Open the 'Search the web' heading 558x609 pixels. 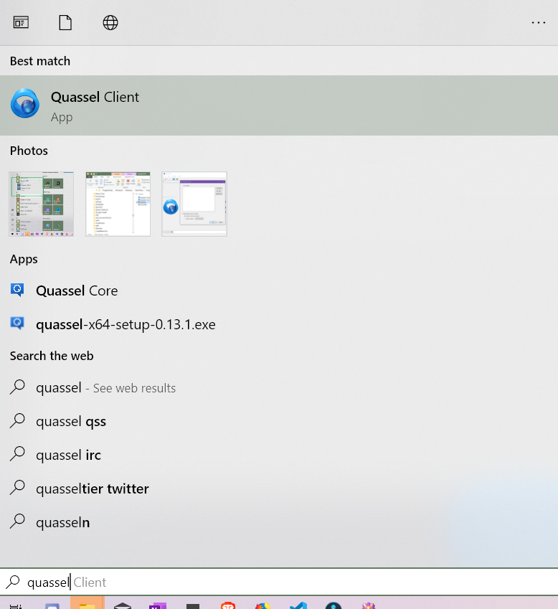52,356
